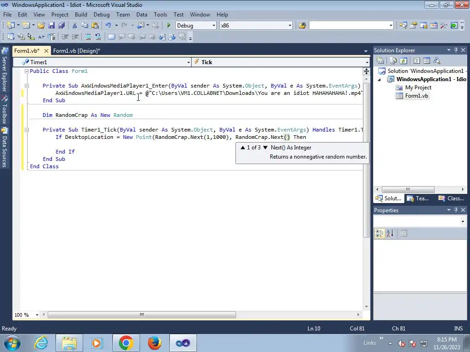Open the Data Sources side panel

pyautogui.click(x=5, y=148)
